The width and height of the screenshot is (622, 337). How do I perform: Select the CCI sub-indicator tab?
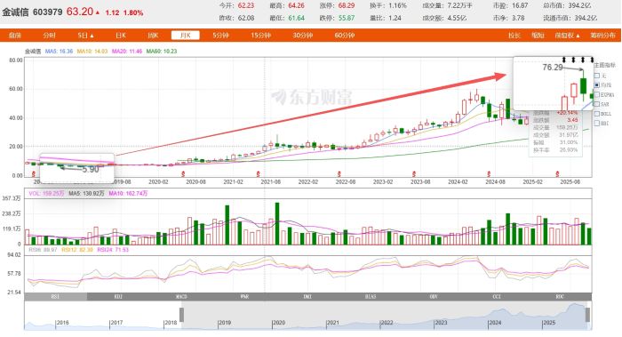coord(497,296)
